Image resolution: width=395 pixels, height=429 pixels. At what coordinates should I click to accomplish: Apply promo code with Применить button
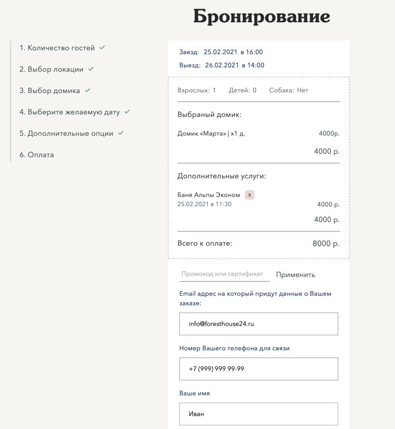[296, 275]
